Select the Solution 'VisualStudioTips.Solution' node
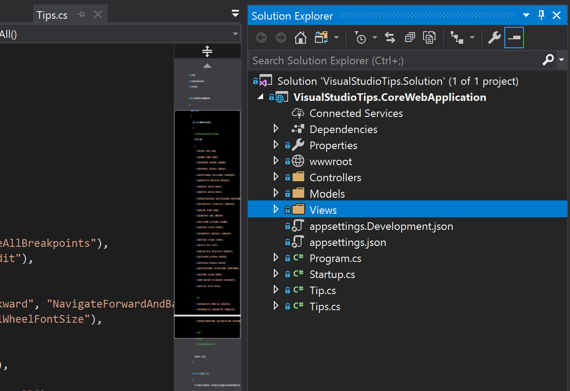Image resolution: width=570 pixels, height=391 pixels. coord(398,81)
